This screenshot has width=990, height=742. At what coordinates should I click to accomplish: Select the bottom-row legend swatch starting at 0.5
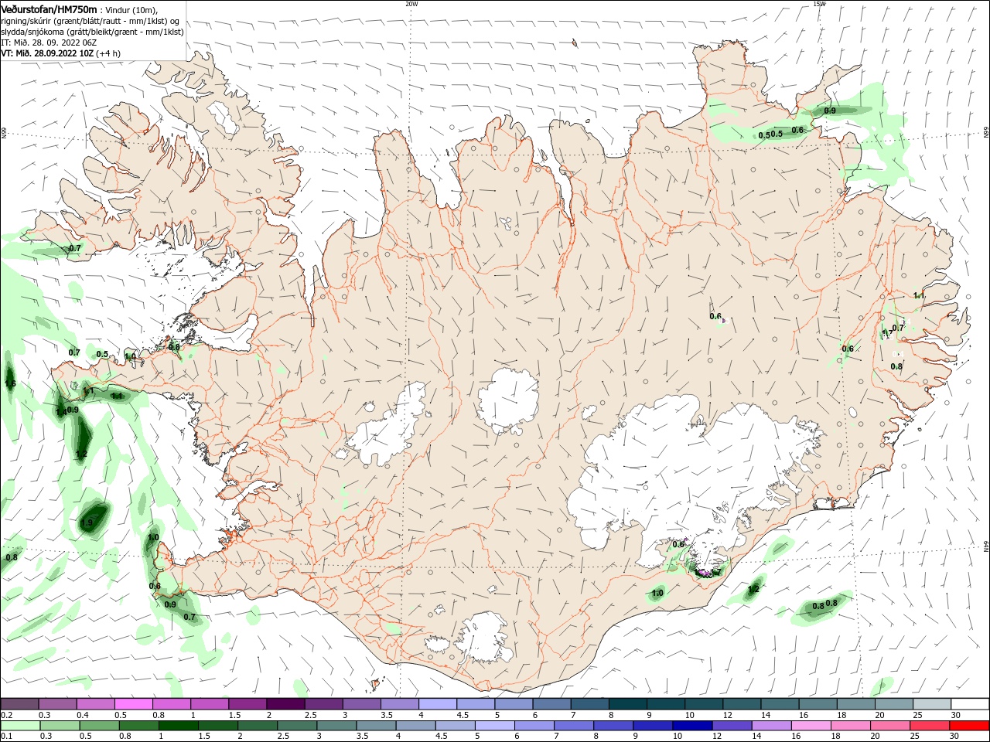[x=99, y=726]
